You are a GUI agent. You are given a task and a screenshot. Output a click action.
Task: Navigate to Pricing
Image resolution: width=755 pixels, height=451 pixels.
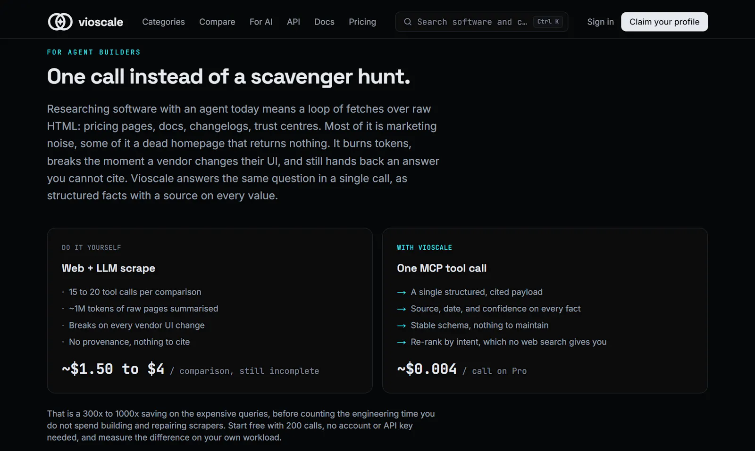click(362, 22)
